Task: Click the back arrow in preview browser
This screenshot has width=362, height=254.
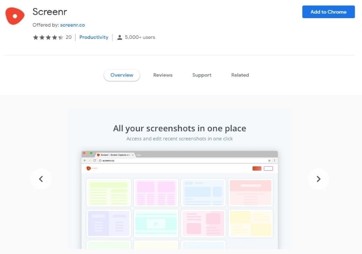Action: 85,160
